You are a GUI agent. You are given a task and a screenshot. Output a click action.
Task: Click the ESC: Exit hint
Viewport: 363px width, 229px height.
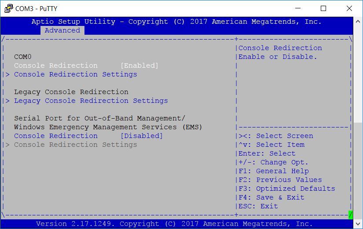click(258, 206)
